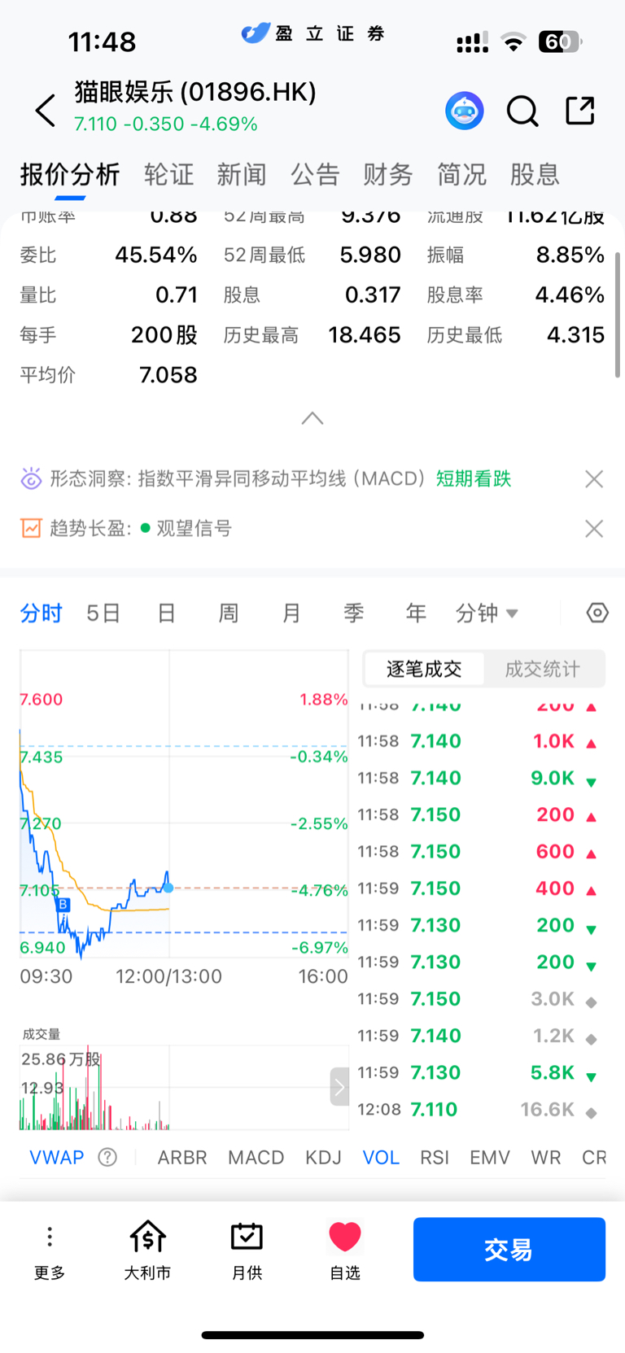Tap the battery indicator in status bar
The image size is (625, 1353).
[x=560, y=41]
